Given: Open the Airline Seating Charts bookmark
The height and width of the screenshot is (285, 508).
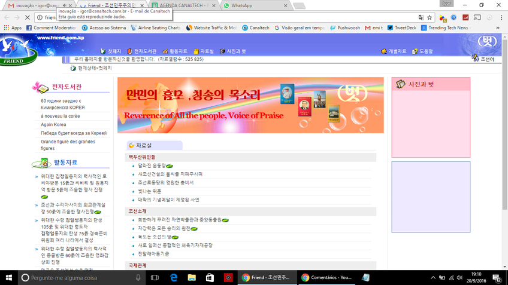Looking at the screenshot, I should (155, 28).
